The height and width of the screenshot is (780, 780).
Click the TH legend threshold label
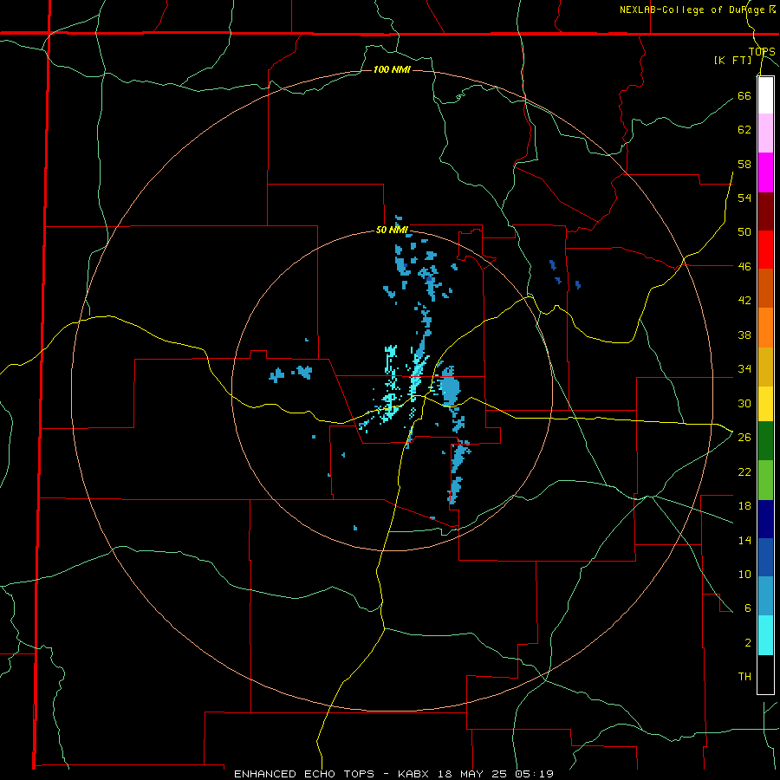744,676
